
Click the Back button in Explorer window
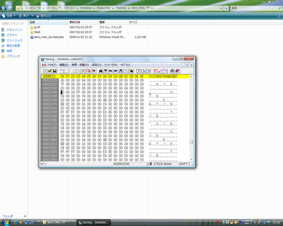(x=4, y=8)
